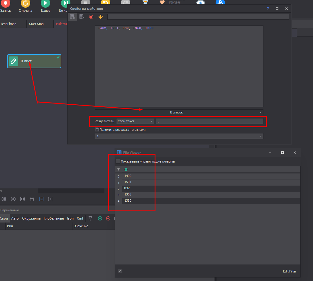Open the lists panel icon in bottom toolbar
The image size is (313, 281).
[x=41, y=199]
